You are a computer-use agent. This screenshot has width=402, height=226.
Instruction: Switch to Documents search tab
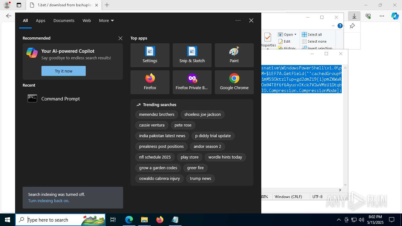point(64,20)
